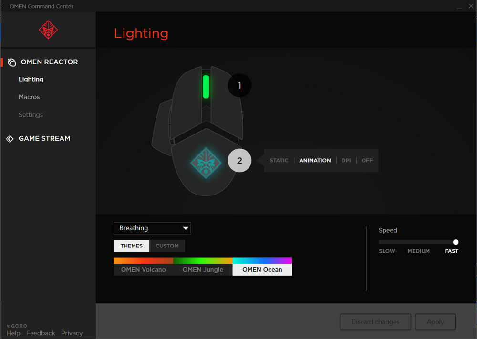Open the Feedback link
The image size is (477, 339).
pos(41,333)
